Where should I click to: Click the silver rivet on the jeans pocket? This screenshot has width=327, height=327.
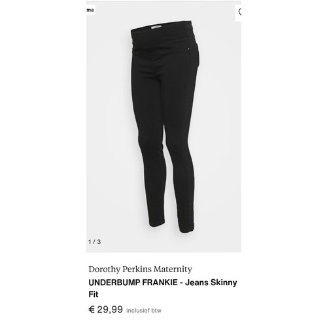pyautogui.click(x=188, y=48)
